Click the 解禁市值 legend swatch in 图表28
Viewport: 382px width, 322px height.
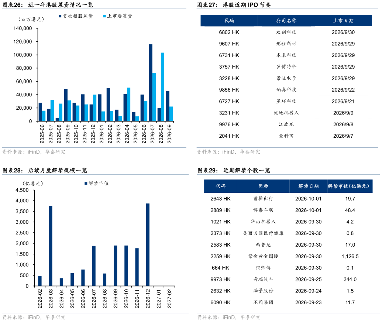point(86,183)
